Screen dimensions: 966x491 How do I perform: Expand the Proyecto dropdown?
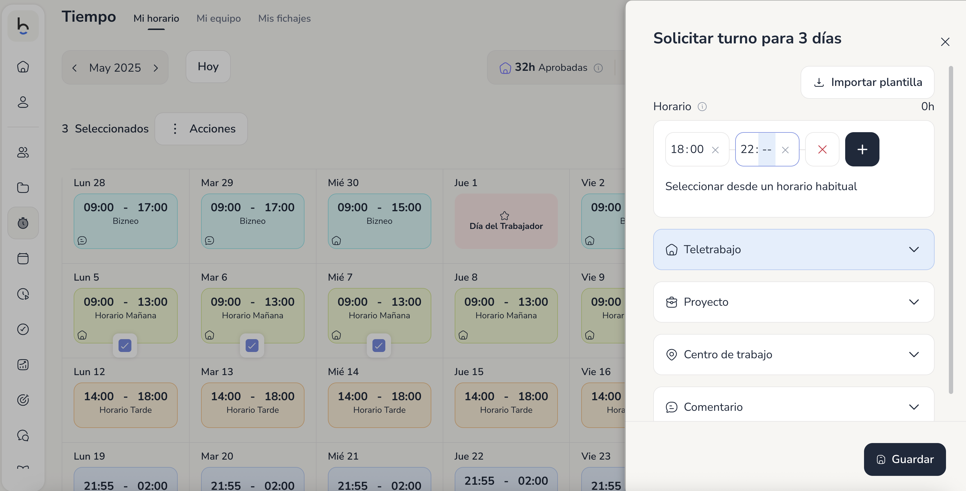click(793, 302)
